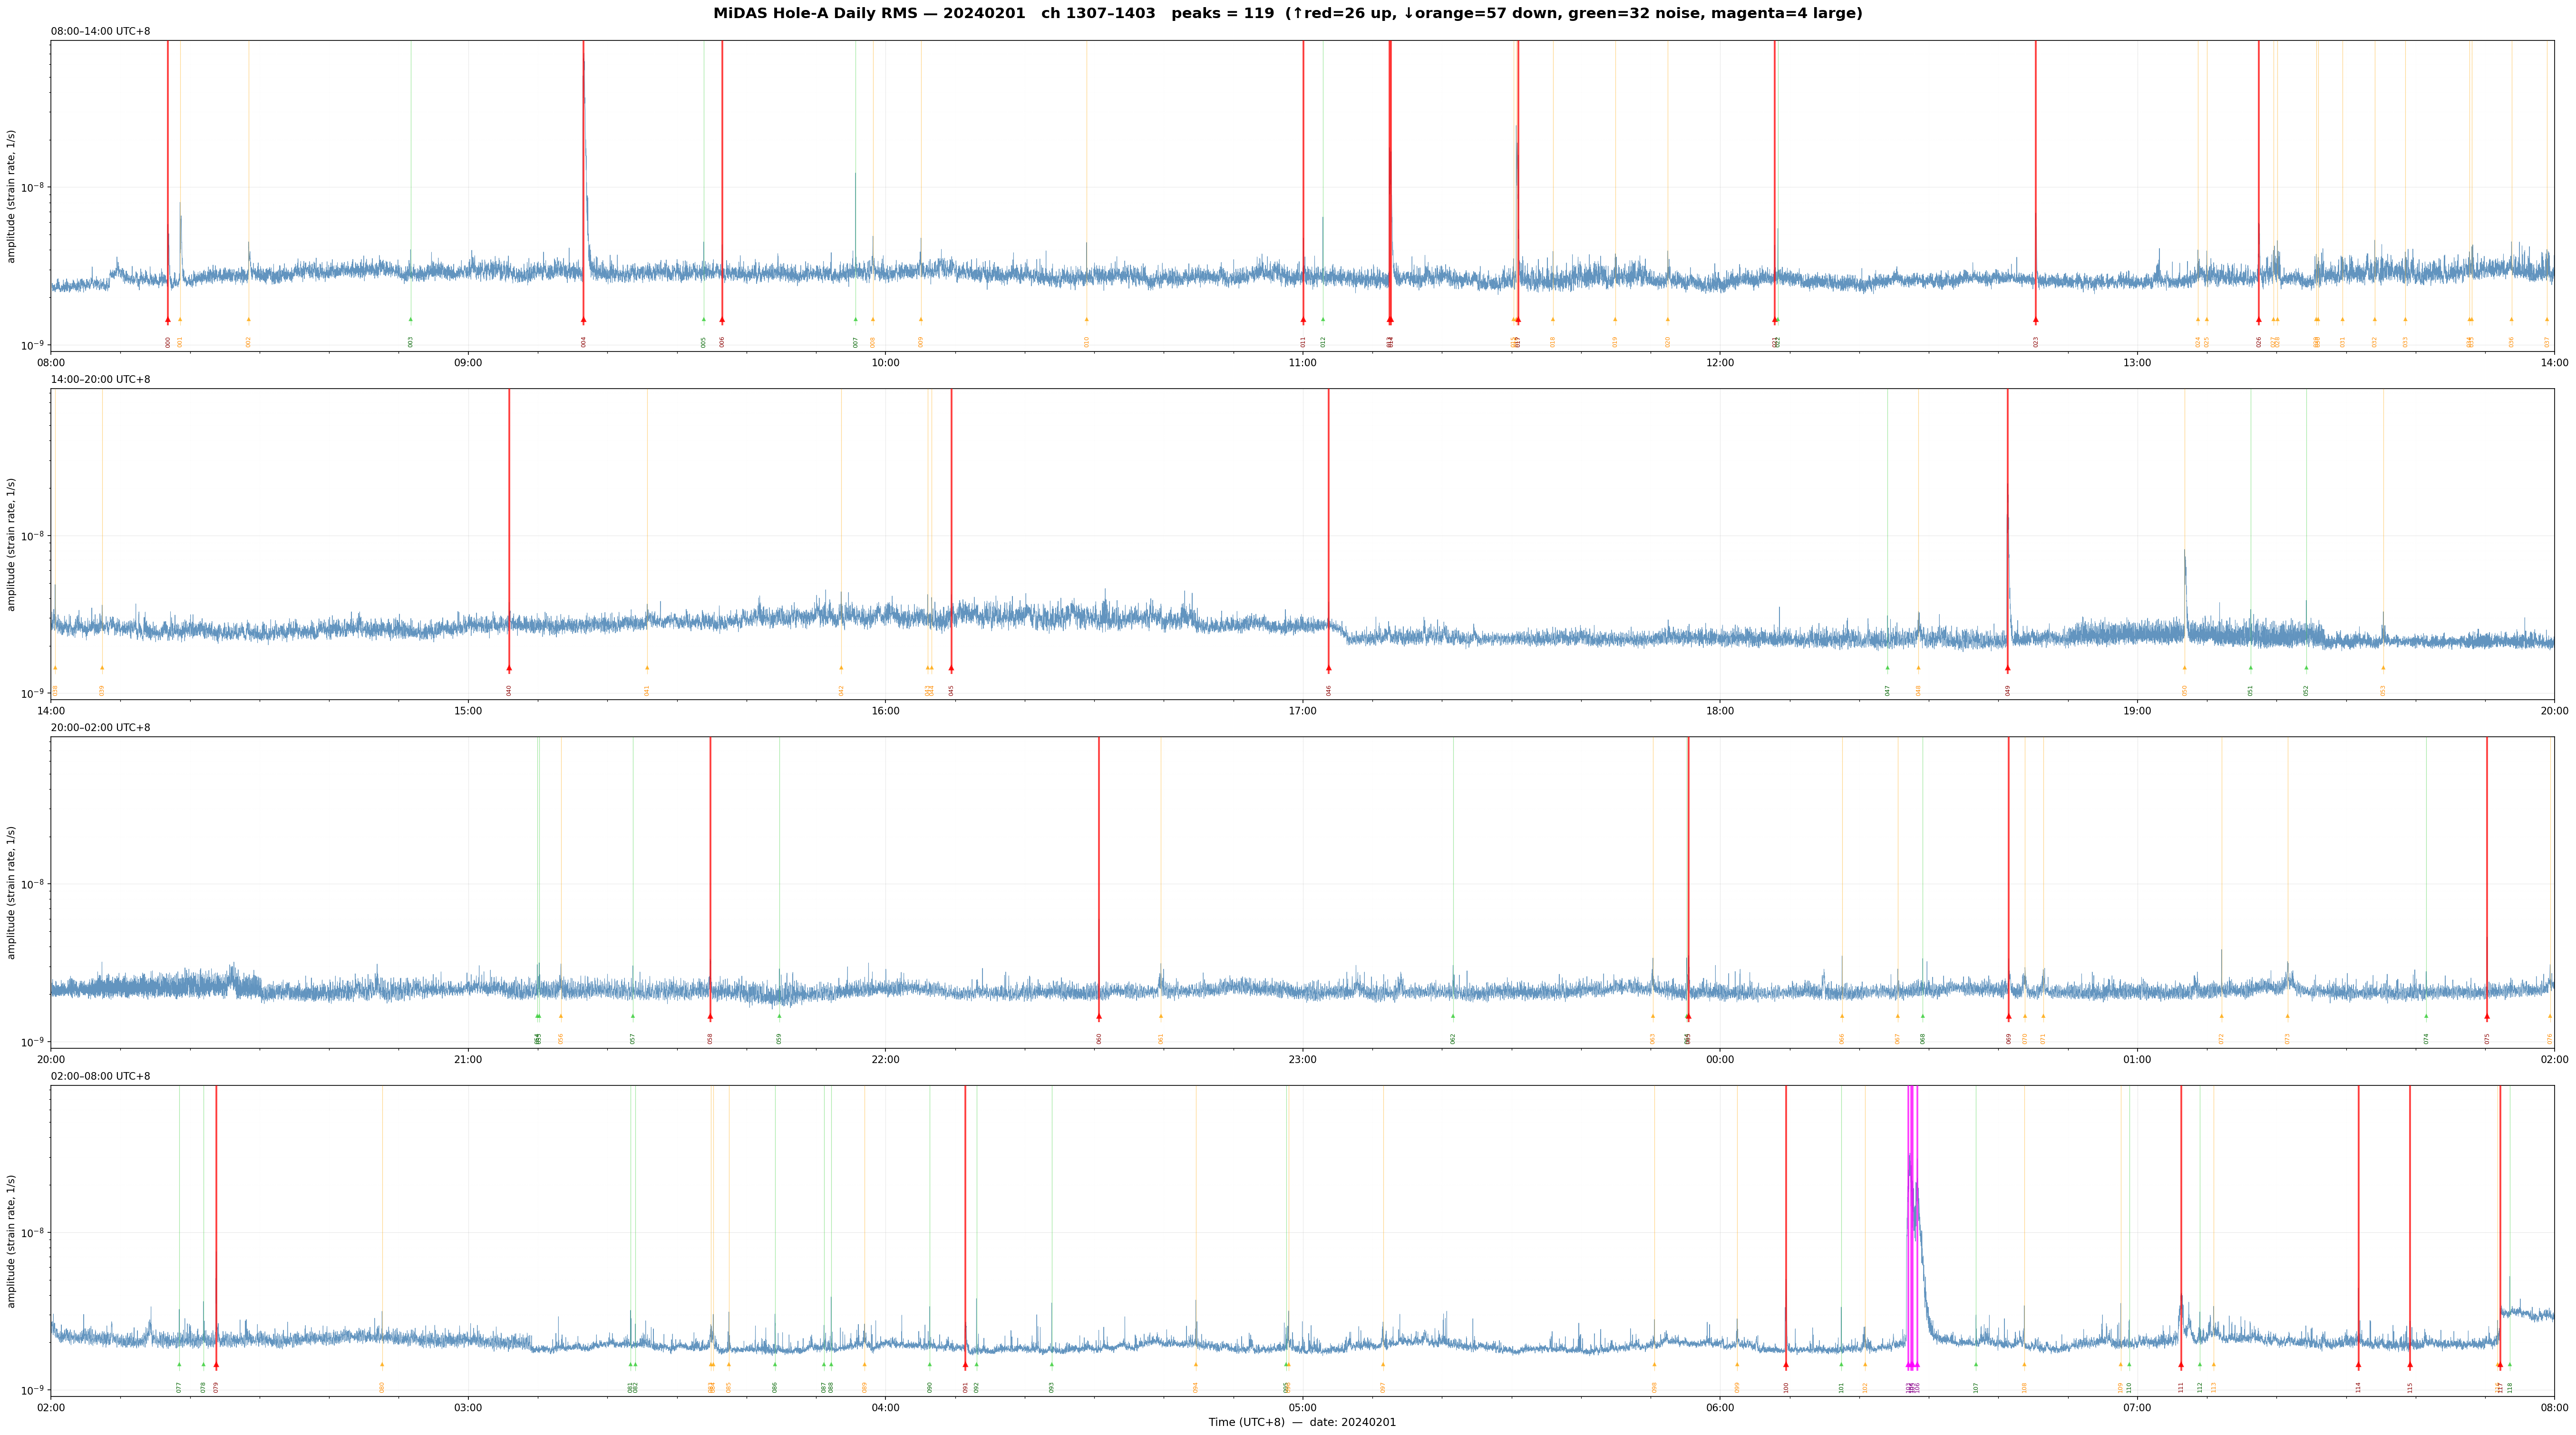
Task: Click the 18:00 time tick label
Action: click(1720, 711)
